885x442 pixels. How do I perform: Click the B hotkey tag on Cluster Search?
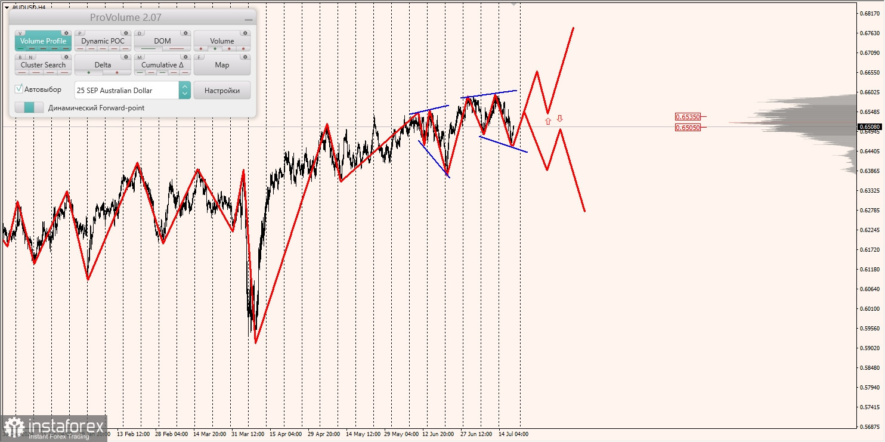pyautogui.click(x=20, y=57)
